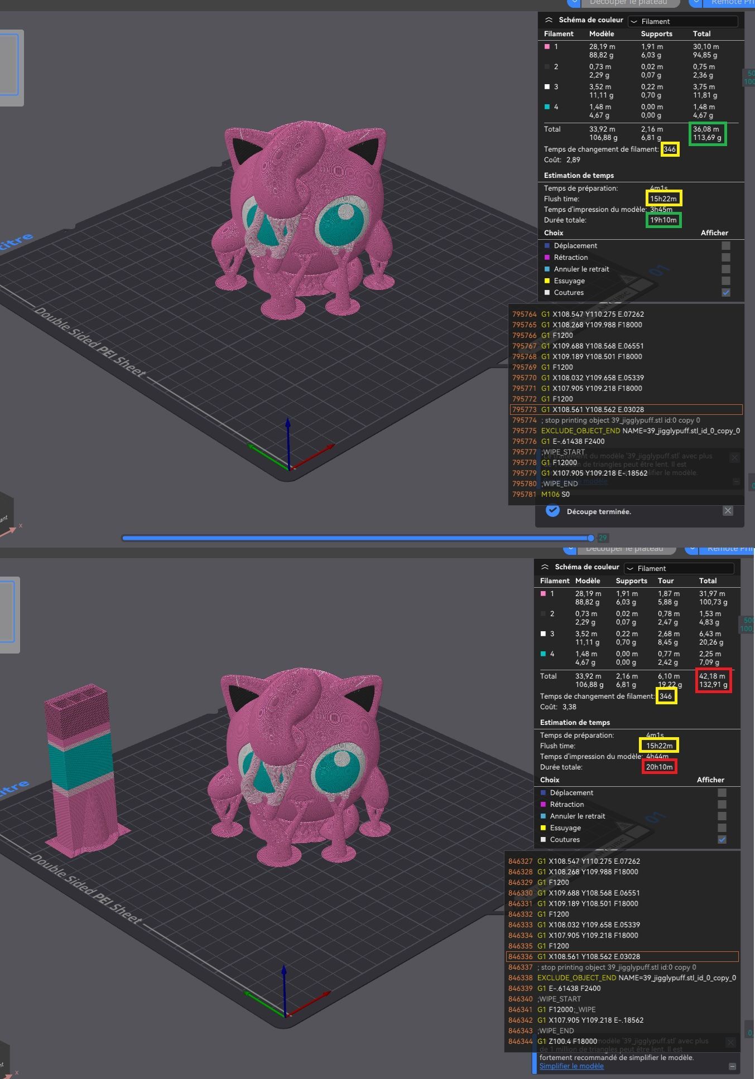This screenshot has width=755, height=1079.
Task: Enable Rétraction display in the 19h10m panel
Action: (725, 257)
